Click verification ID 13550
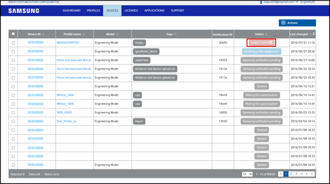The width and height of the screenshot is (330, 184). 223,121
